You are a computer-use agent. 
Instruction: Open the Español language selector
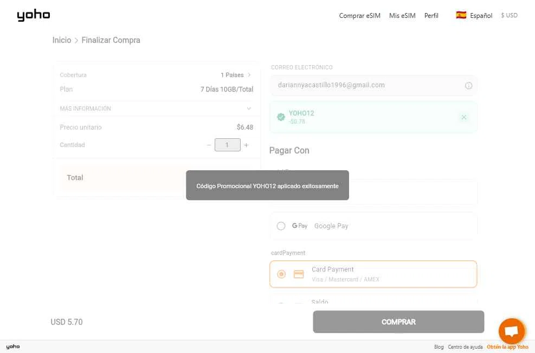tap(481, 15)
